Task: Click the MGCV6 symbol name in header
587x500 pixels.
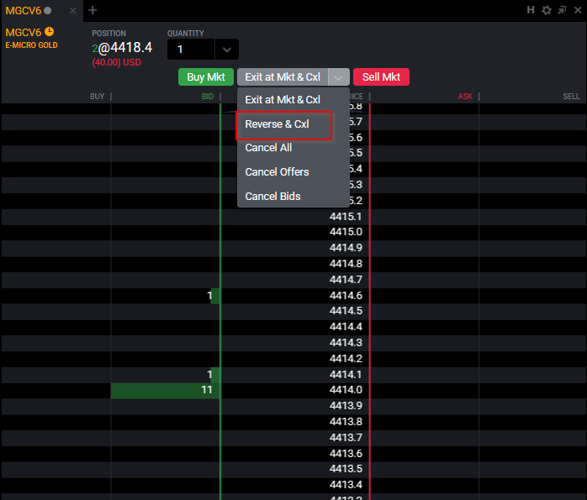Action: (x=24, y=33)
